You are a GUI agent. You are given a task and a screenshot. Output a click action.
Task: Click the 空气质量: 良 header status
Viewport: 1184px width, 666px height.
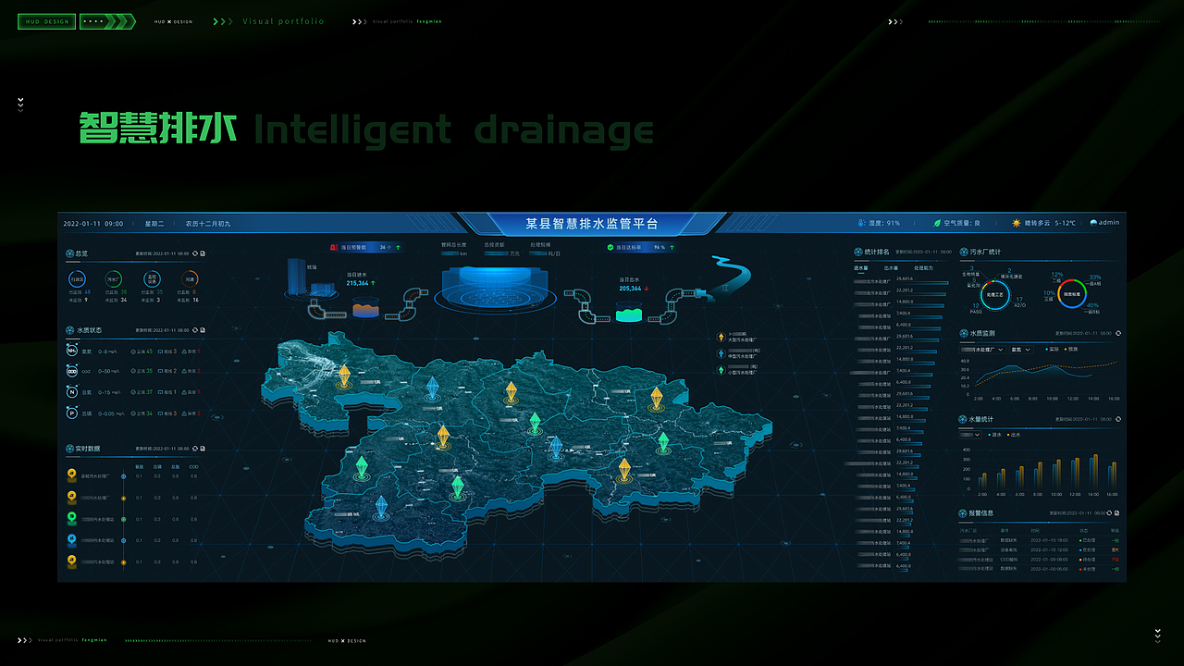point(956,223)
